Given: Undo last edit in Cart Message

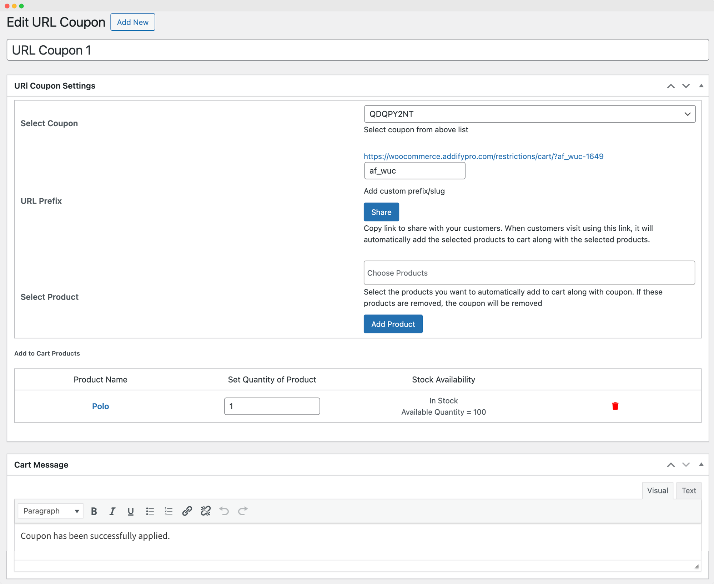Looking at the screenshot, I should [224, 511].
